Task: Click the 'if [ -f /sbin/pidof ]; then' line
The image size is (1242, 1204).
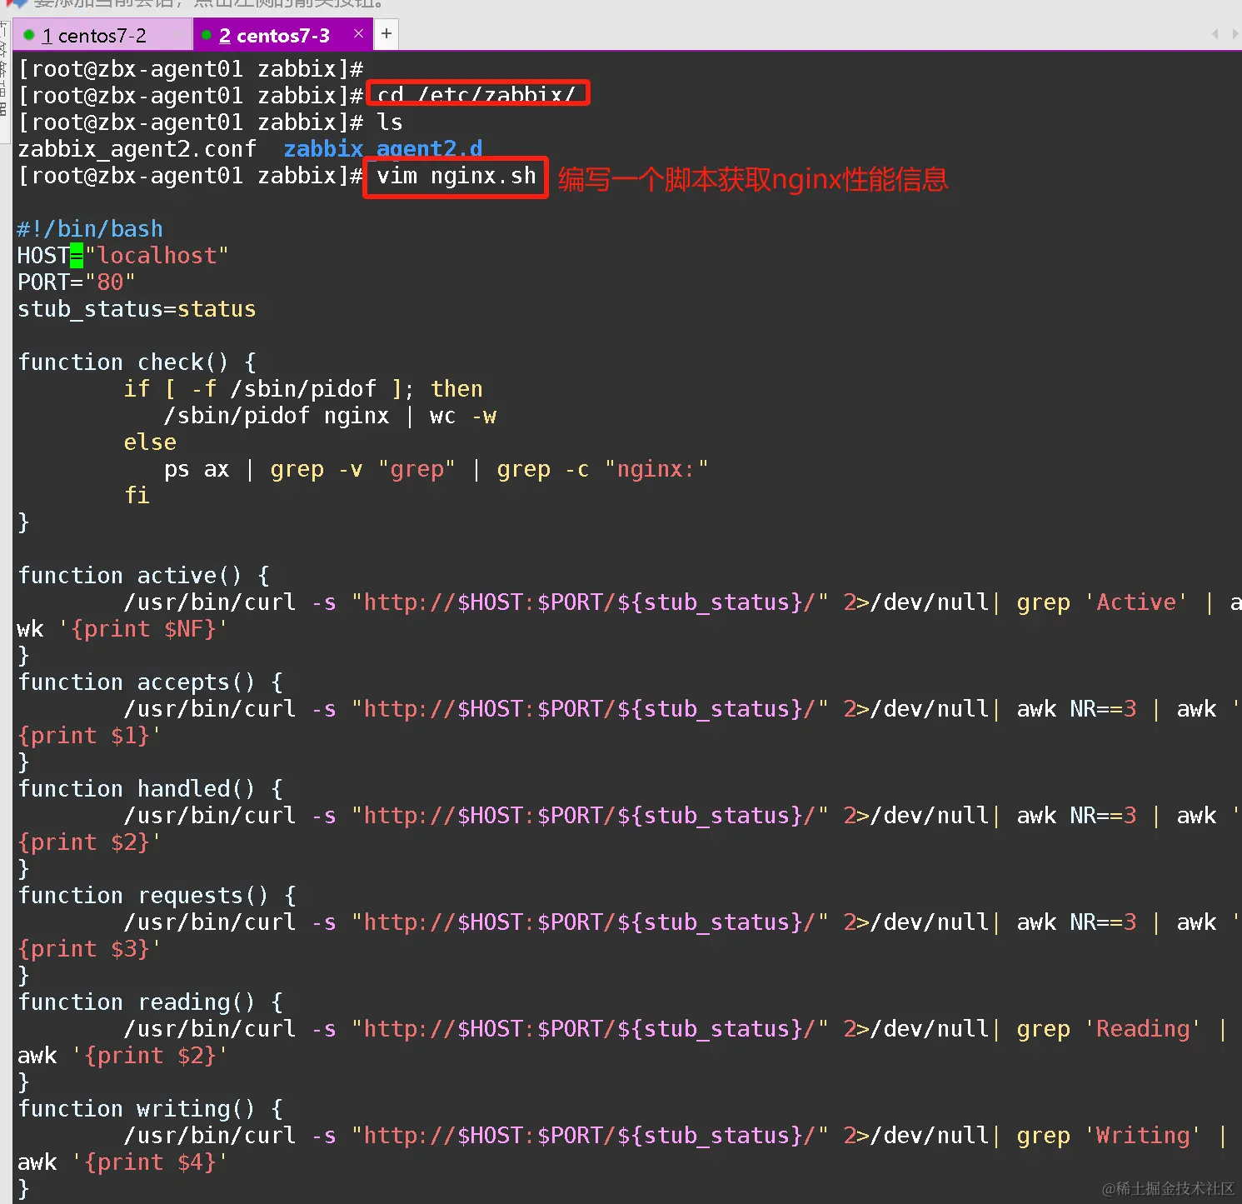Action: (303, 389)
